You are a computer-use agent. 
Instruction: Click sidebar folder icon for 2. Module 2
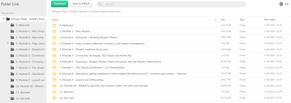(x=13, y=37)
